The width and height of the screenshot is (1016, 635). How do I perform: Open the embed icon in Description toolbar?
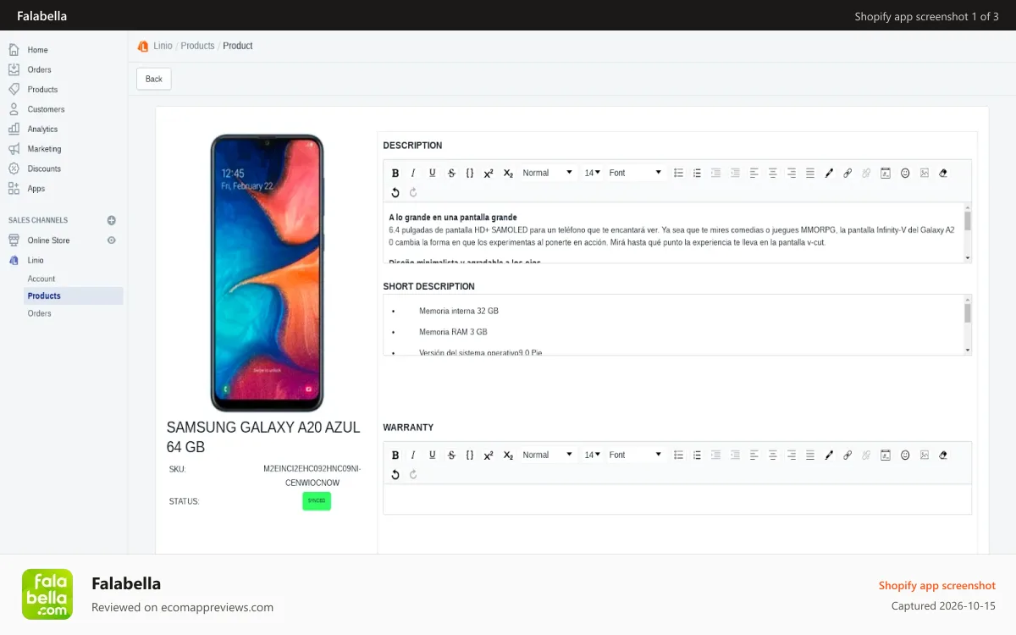[886, 173]
